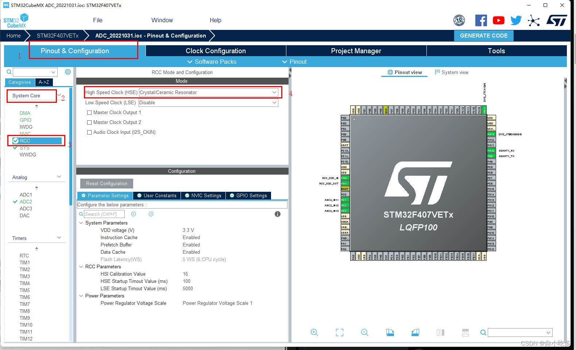Switch to System view
The height and width of the screenshot is (350, 576).
pyautogui.click(x=452, y=72)
